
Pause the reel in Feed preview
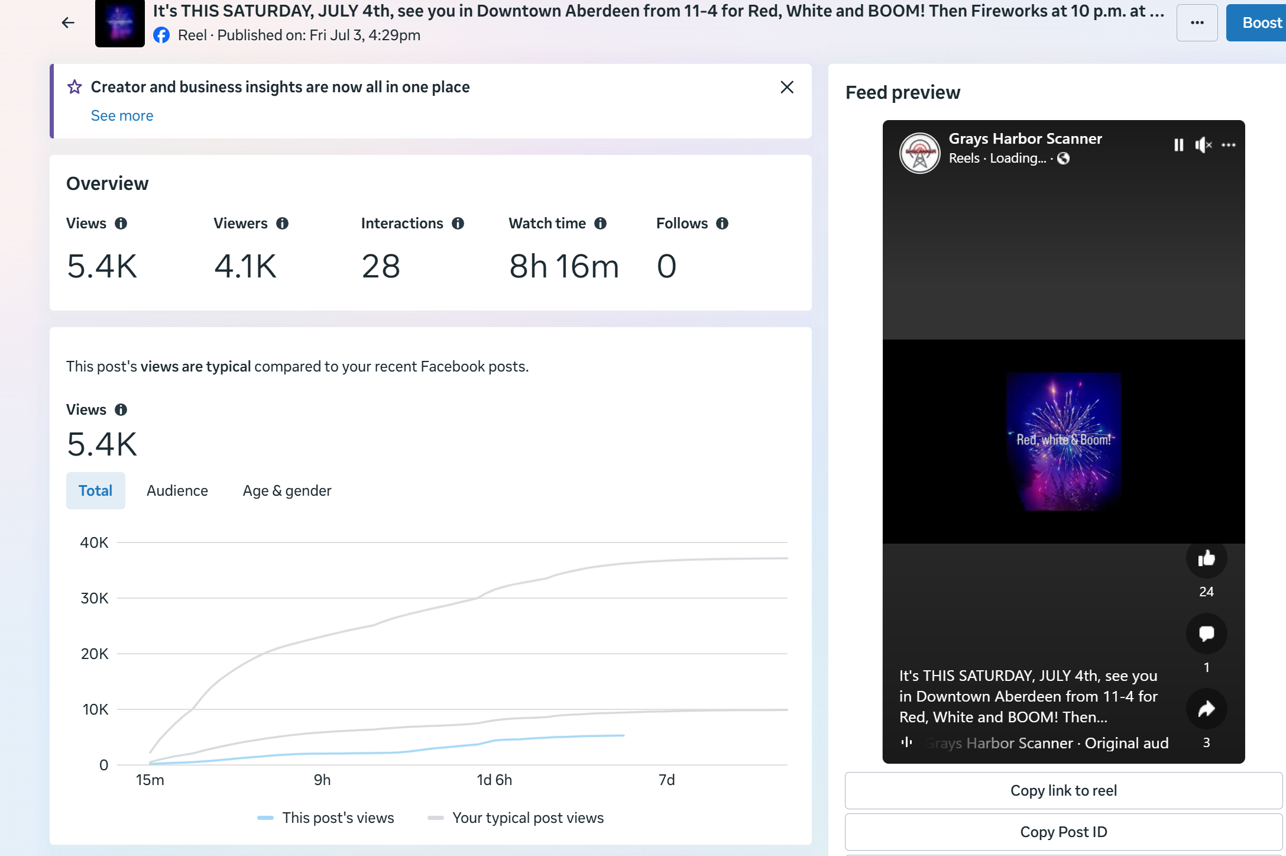pyautogui.click(x=1178, y=145)
